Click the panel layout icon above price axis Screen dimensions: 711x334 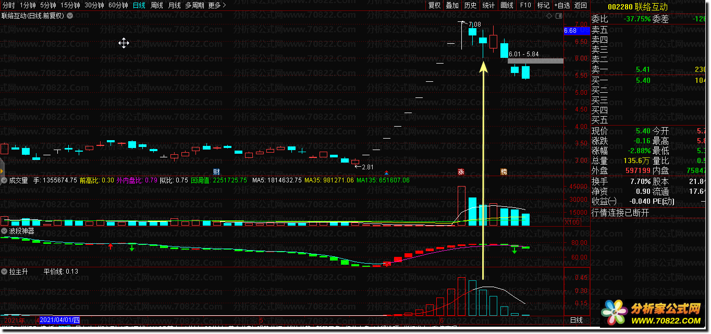pos(559,17)
